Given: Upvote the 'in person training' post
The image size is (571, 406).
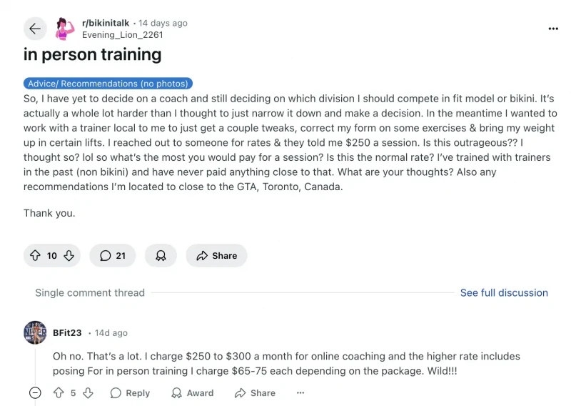Looking at the screenshot, I should (x=35, y=255).
